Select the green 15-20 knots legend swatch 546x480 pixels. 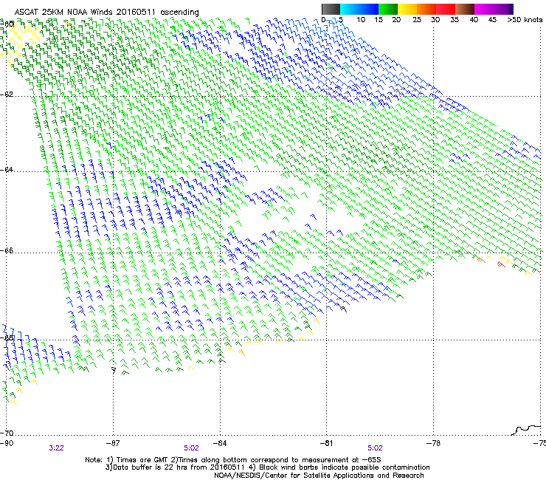pos(388,9)
